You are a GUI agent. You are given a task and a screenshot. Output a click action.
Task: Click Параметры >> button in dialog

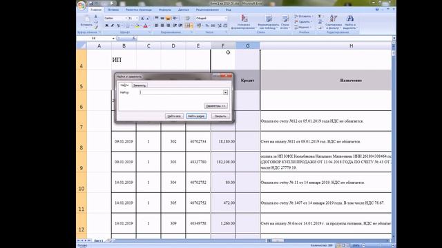click(x=216, y=106)
